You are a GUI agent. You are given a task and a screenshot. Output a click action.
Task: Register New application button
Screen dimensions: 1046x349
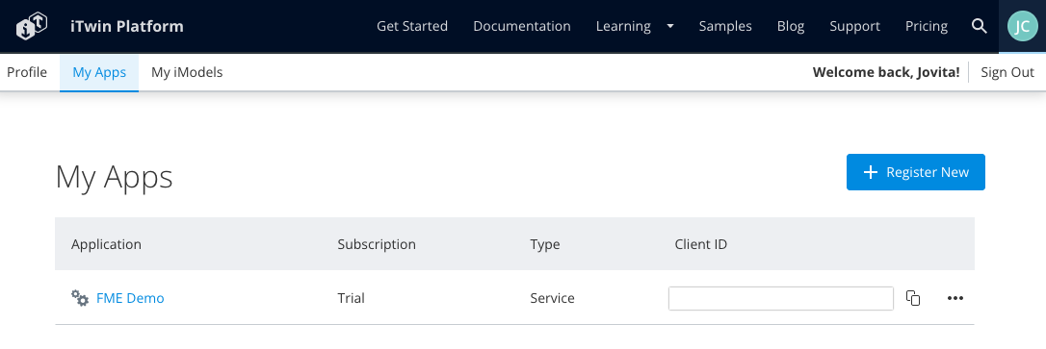(915, 172)
